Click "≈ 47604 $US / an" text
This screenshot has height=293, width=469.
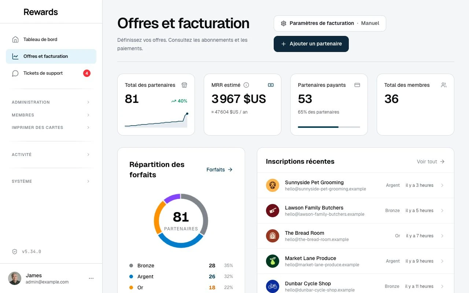[229, 112]
